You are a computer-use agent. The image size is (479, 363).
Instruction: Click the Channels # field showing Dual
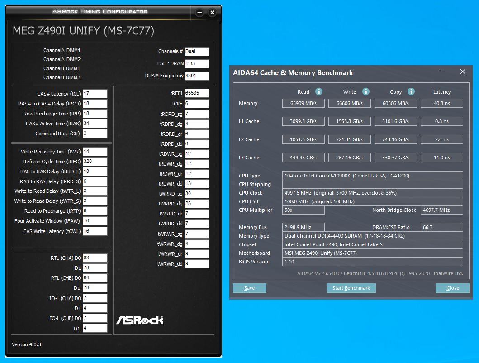(197, 52)
